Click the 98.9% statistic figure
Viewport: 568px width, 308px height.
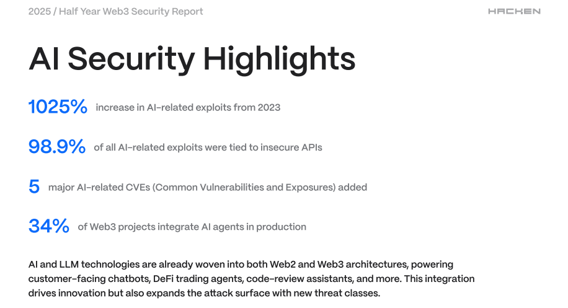[57, 147]
